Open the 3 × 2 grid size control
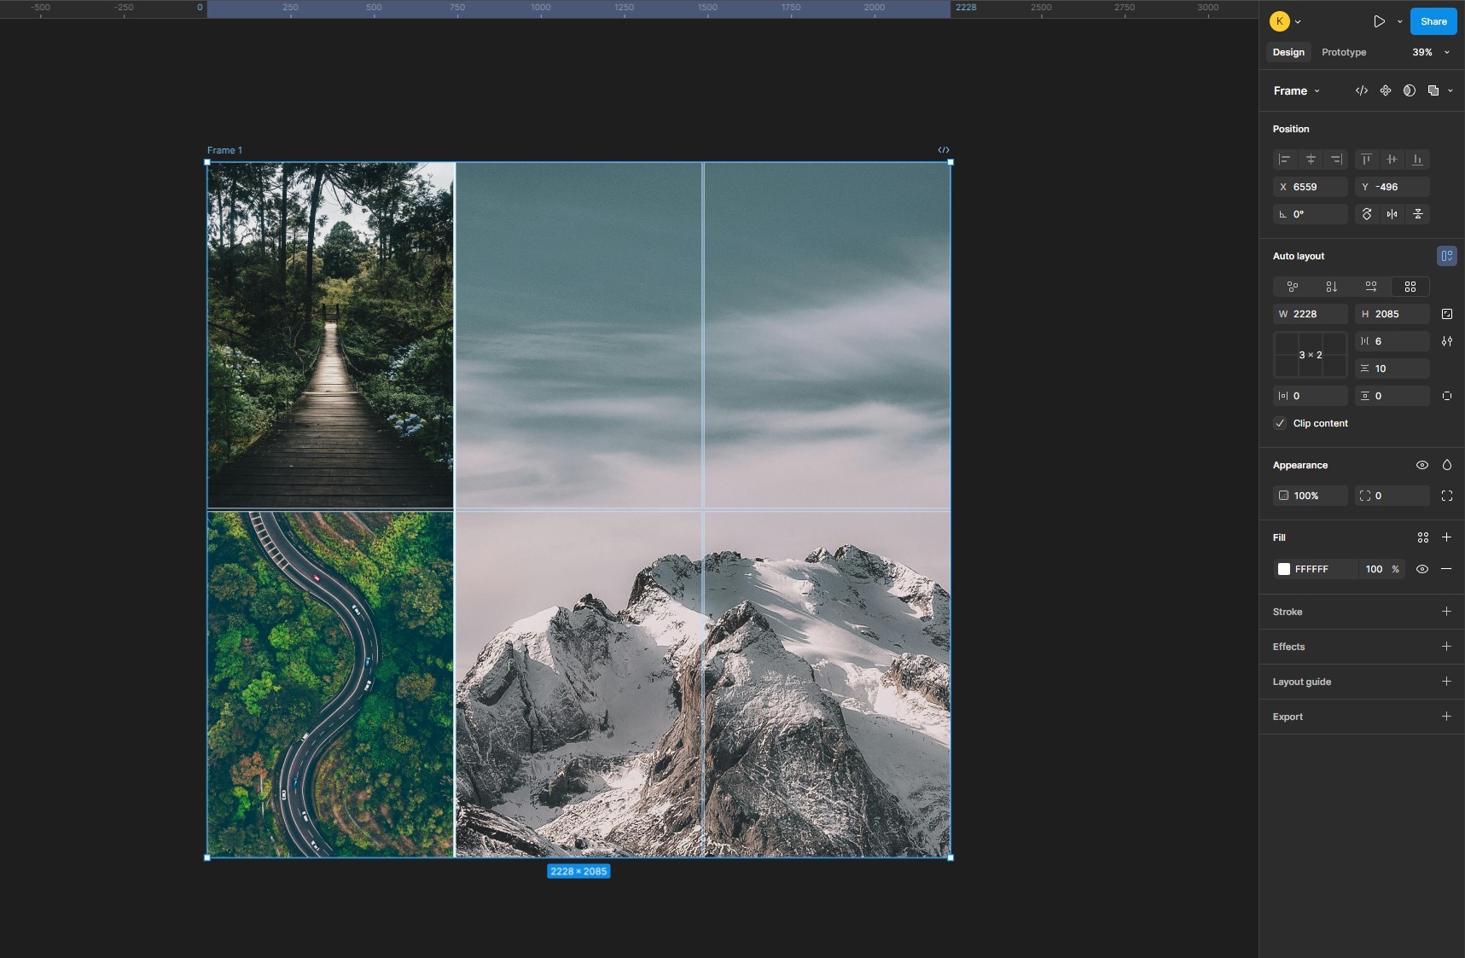Viewport: 1465px width, 958px height. [x=1311, y=355]
